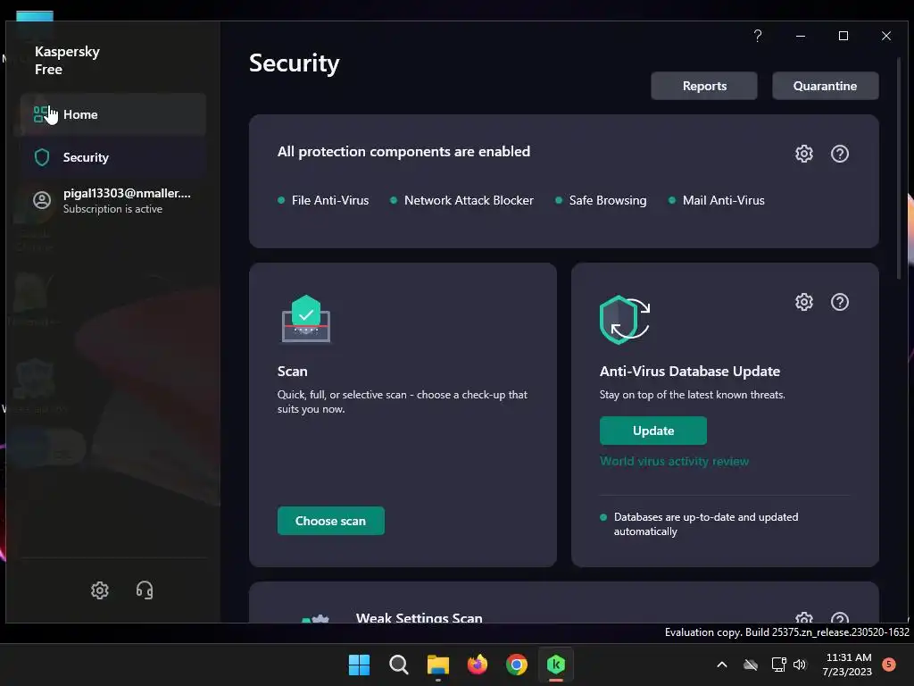Open taskbar Search
The height and width of the screenshot is (686, 914).
coord(399,665)
